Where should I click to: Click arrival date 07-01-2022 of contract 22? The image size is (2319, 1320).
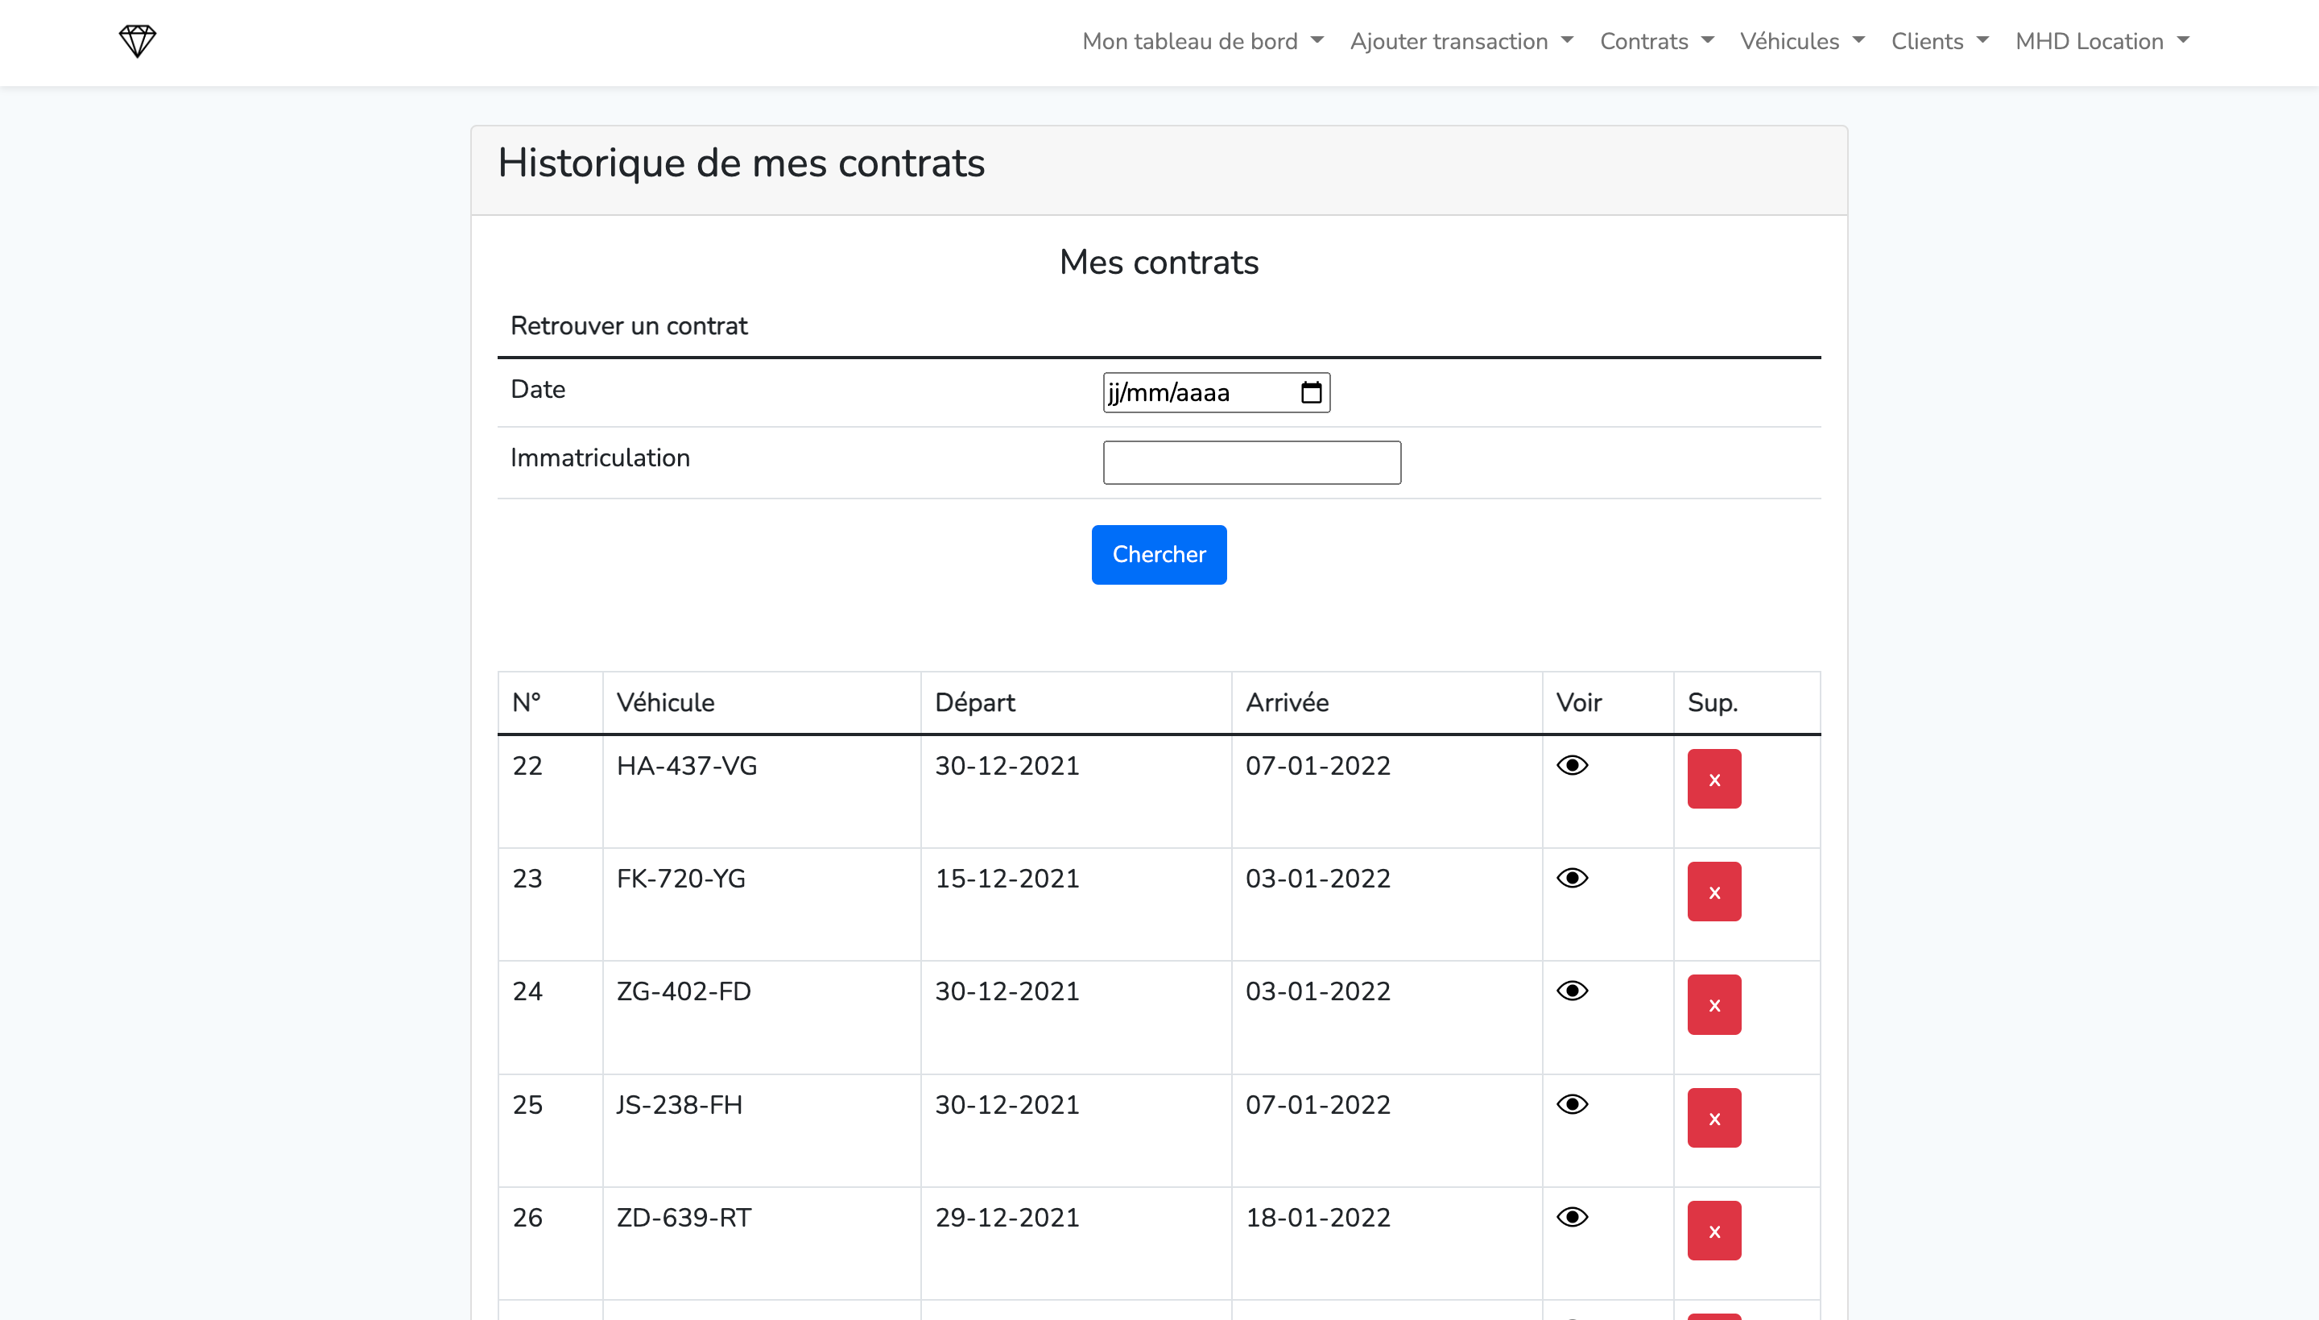(x=1317, y=766)
